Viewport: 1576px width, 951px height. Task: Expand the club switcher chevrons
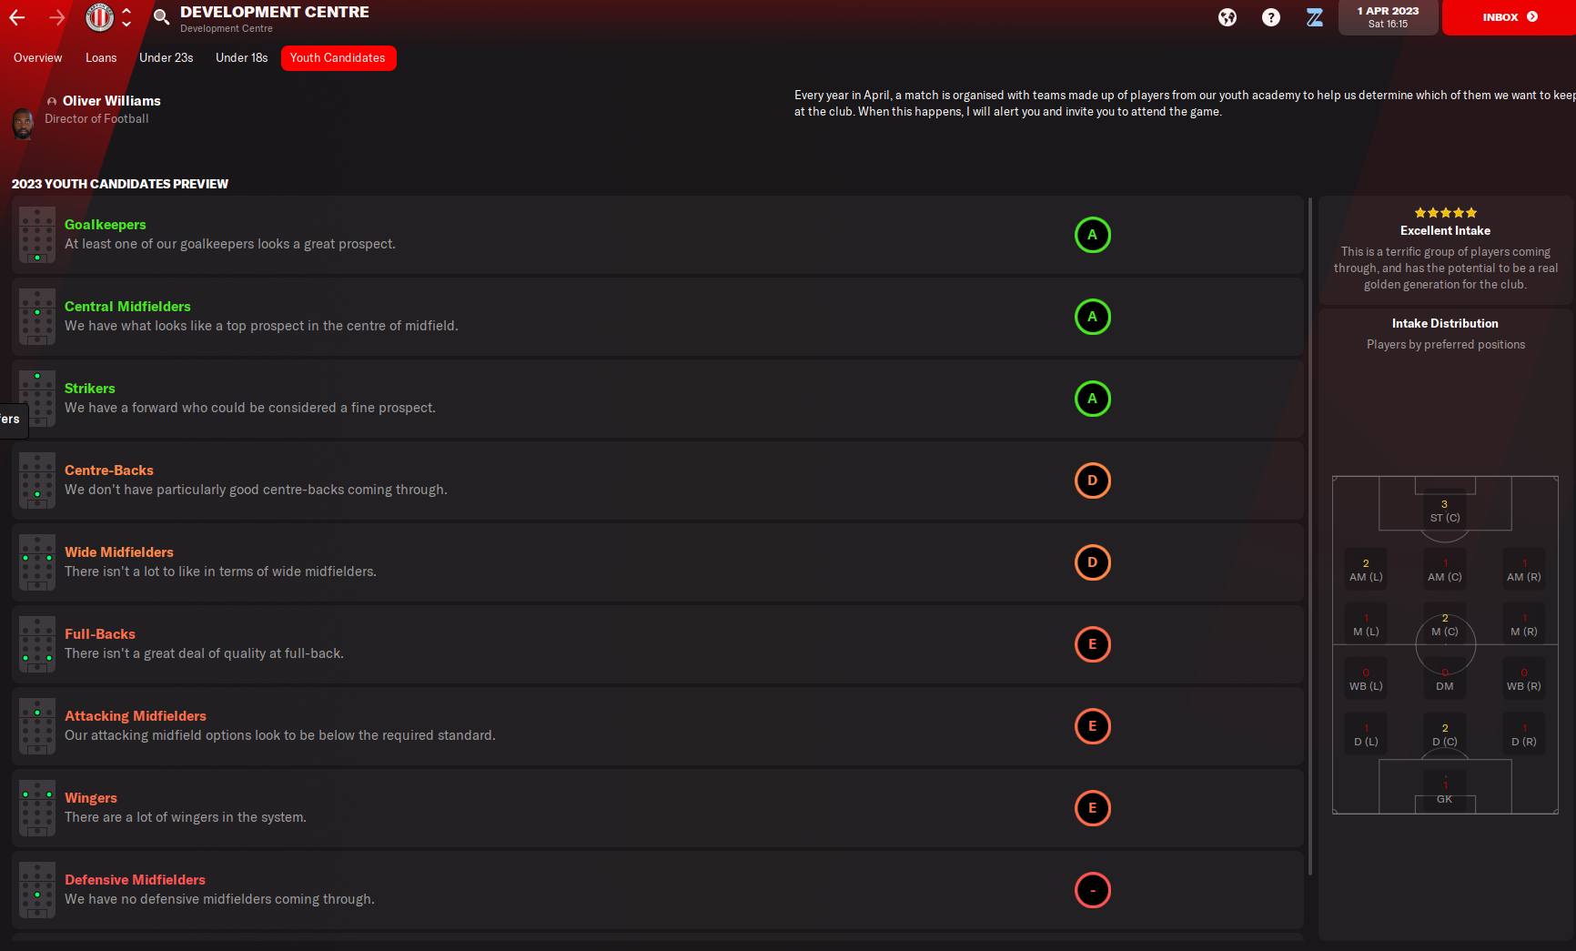126,17
